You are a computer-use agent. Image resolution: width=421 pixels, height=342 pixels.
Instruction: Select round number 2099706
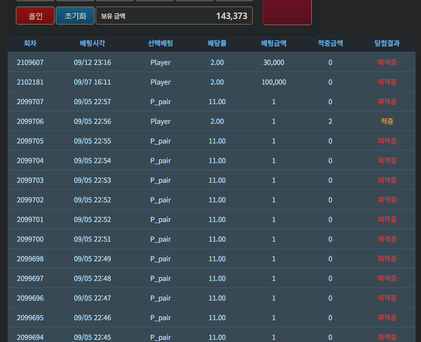tap(30, 121)
